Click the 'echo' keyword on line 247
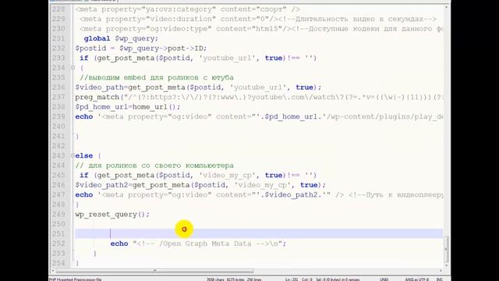 tap(84, 194)
